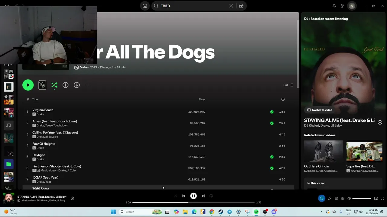The image size is (387, 217).
Task: Open the music note playlist in sidebar
Action: coord(8,125)
